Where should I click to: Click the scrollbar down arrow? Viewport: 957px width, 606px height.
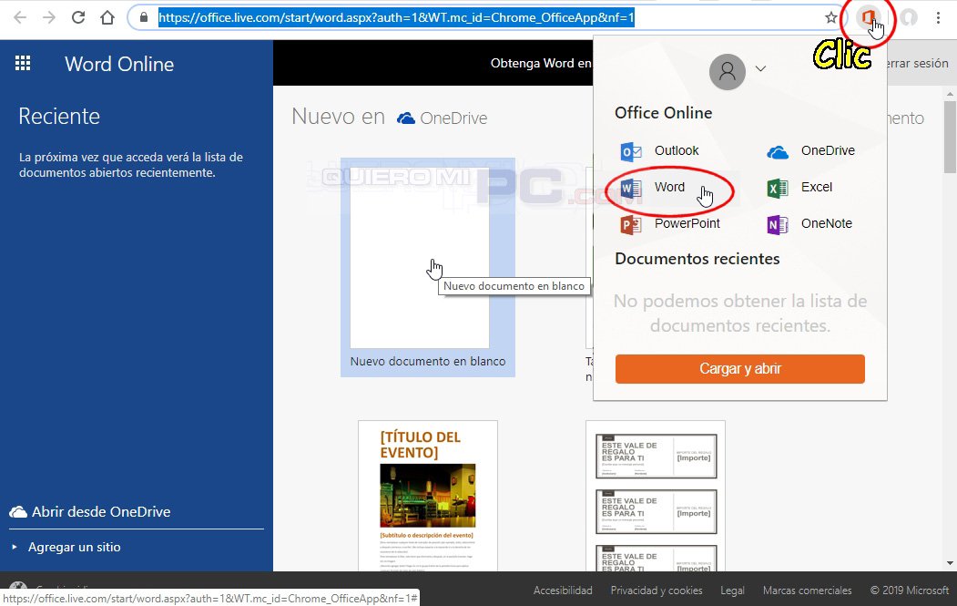[950, 563]
